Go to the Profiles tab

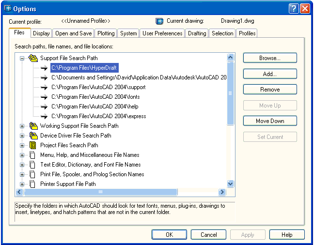click(247, 33)
